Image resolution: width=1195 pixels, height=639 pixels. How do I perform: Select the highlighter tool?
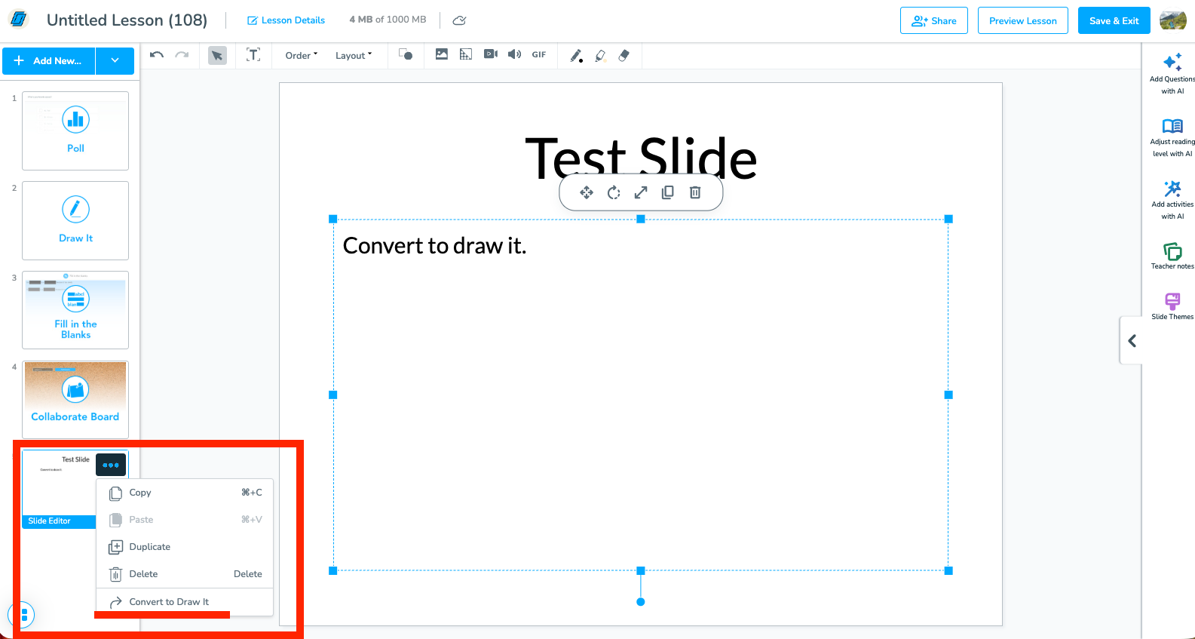(x=600, y=55)
